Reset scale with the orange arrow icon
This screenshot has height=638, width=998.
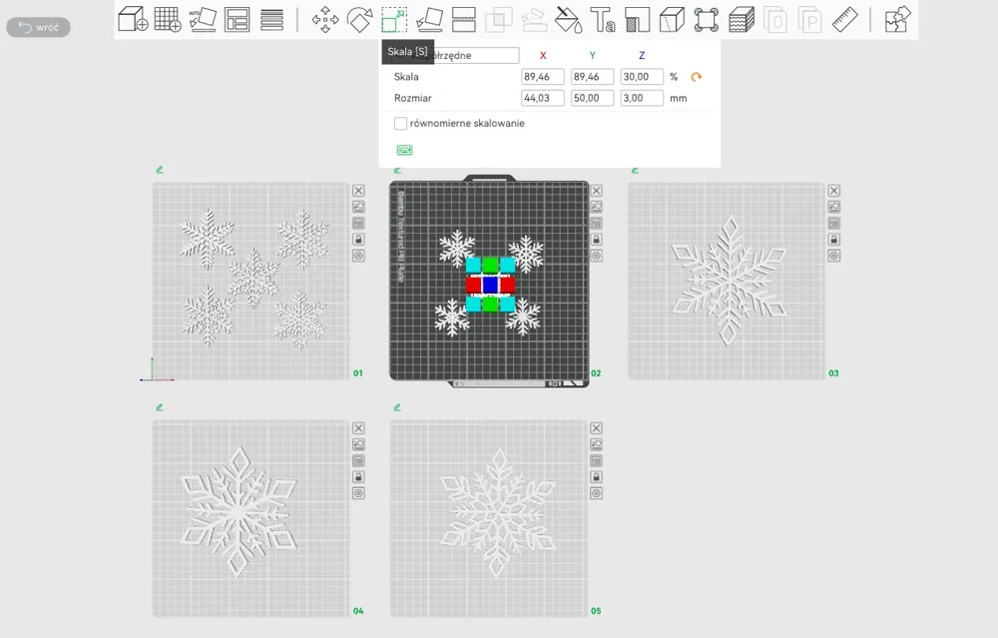[x=697, y=77]
